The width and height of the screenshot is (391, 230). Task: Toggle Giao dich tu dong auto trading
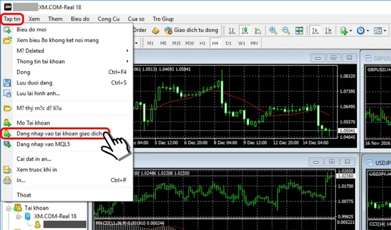(x=191, y=30)
